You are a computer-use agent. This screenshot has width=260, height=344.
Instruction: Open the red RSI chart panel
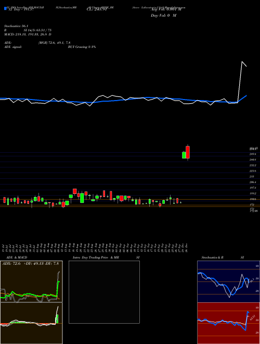(x=228, y=323)
